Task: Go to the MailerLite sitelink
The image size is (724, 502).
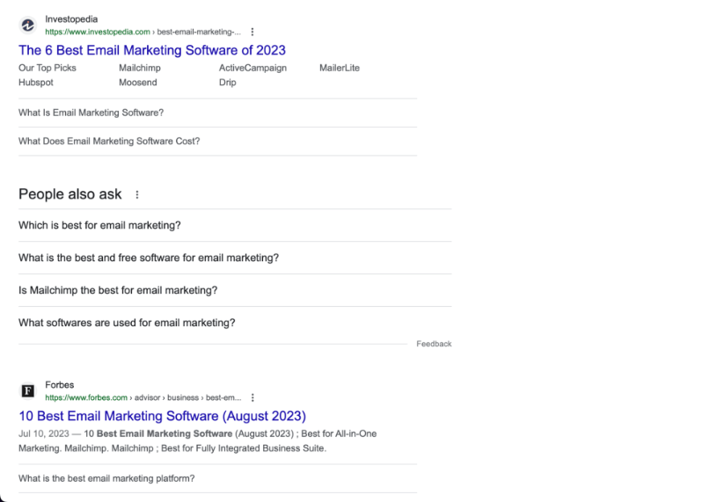Action: coord(340,68)
